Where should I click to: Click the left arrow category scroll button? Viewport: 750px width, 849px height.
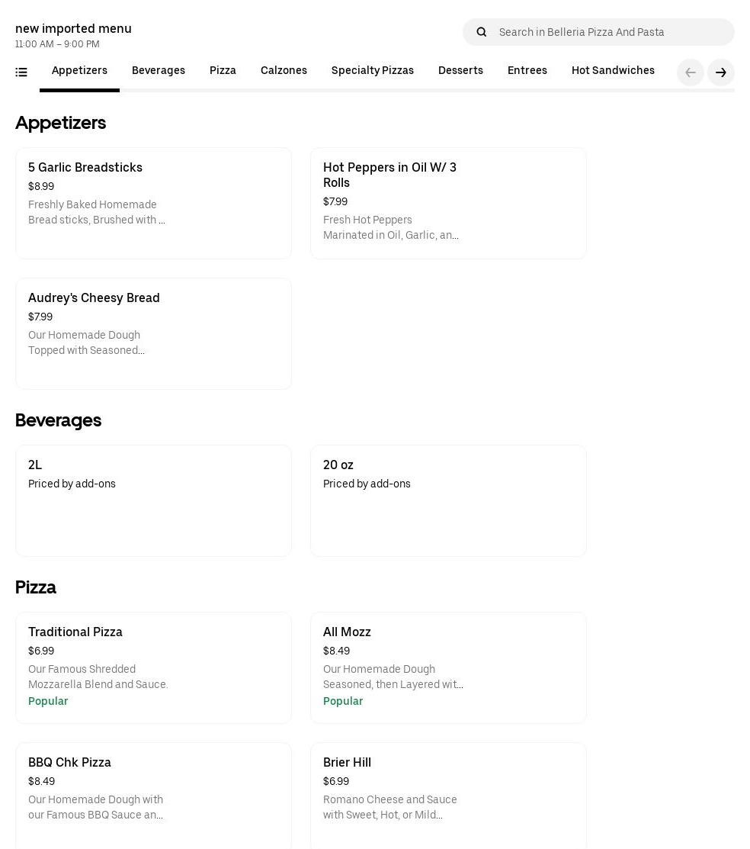pyautogui.click(x=690, y=72)
